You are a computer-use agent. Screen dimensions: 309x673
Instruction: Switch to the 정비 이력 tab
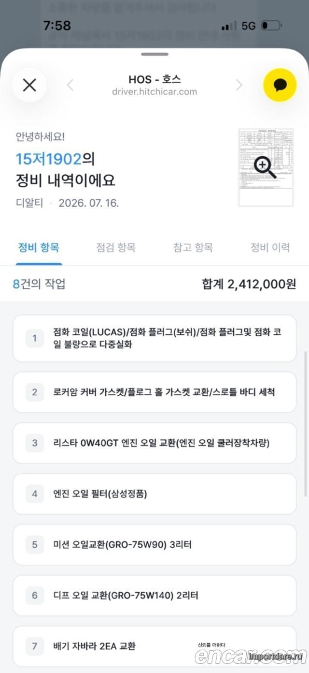[x=270, y=248]
